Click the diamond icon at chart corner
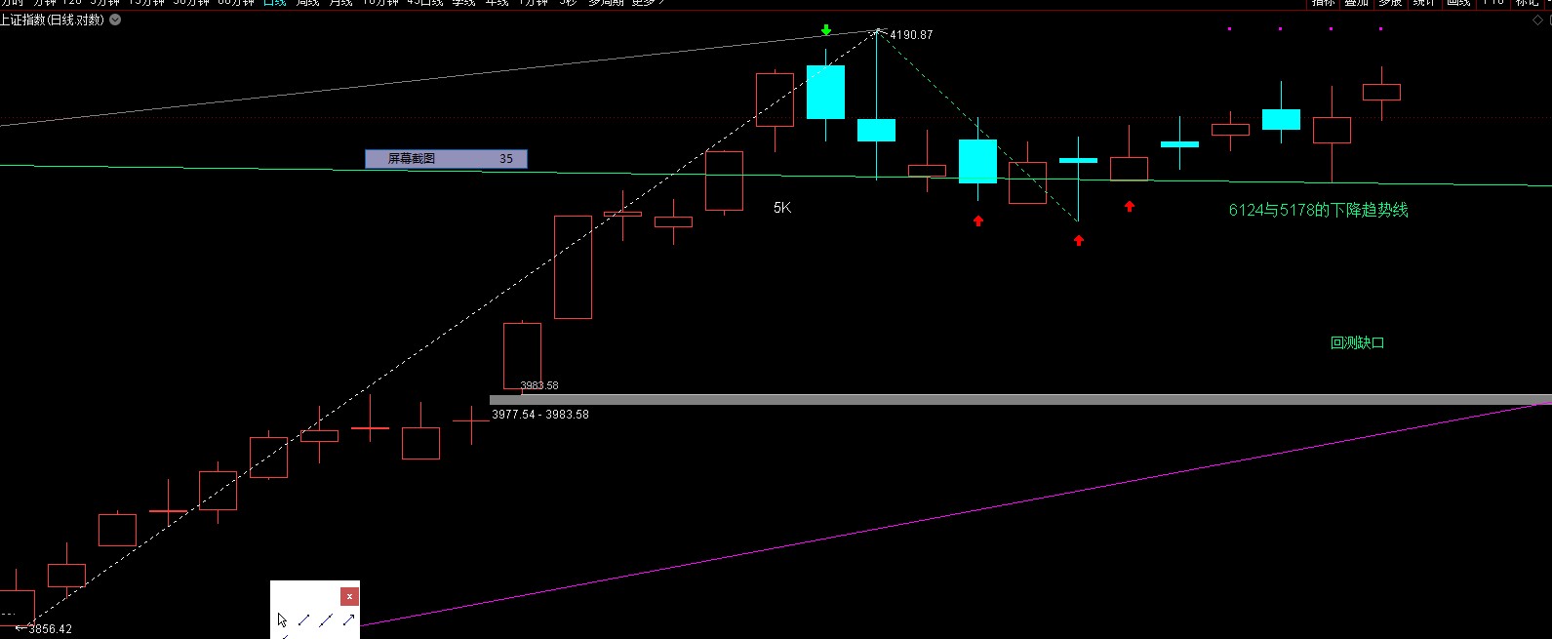1552x639 pixels. pyautogui.click(x=1538, y=20)
